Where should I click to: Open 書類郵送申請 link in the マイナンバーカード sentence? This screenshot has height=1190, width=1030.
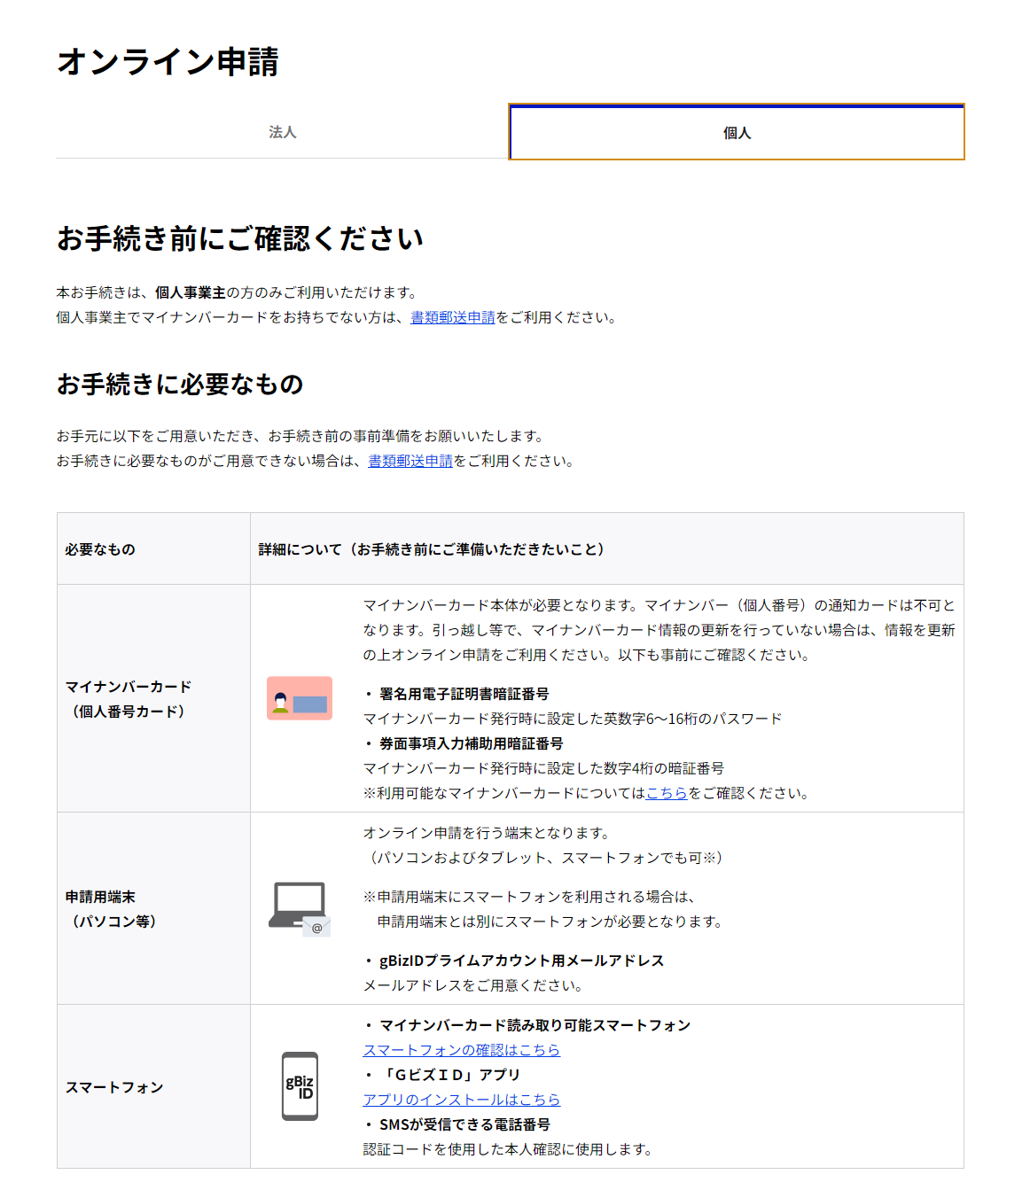[452, 317]
